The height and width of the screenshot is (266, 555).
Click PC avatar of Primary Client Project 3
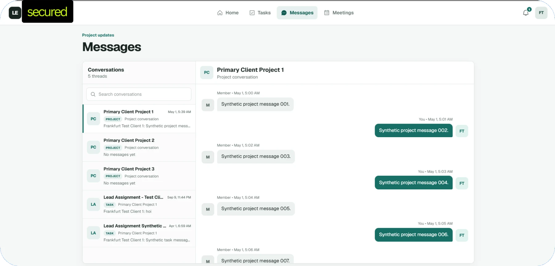(x=93, y=176)
